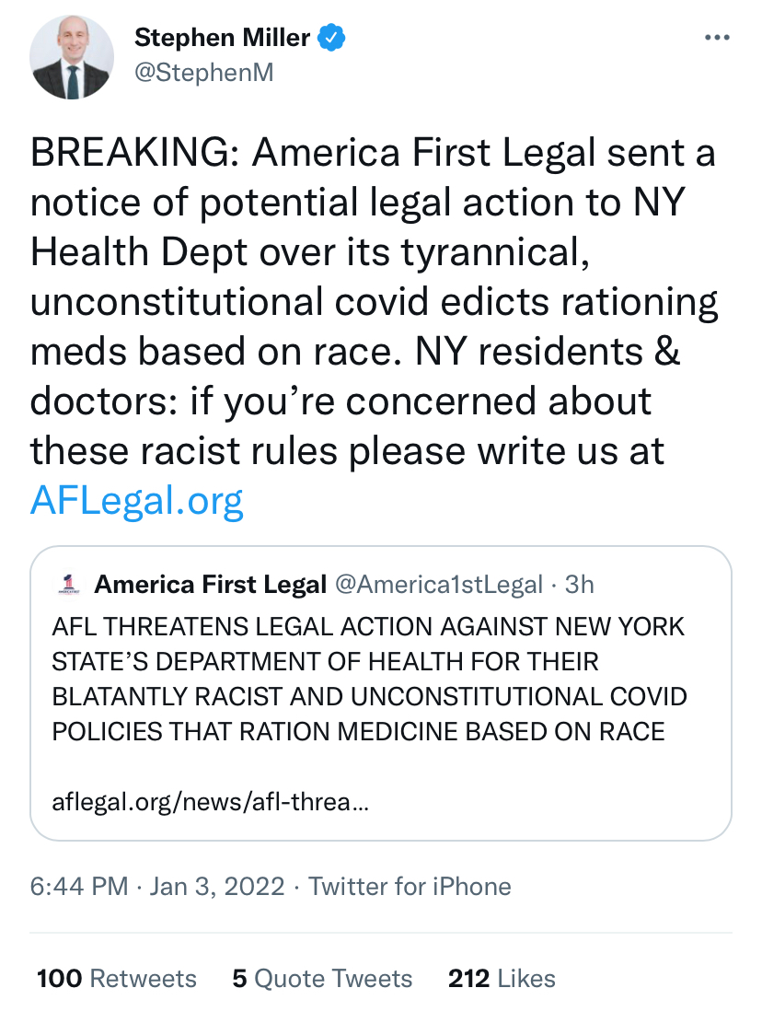Viewport: 762px width, 1023px height.
Task: Click America First Legal's small logo icon
Action: click(67, 584)
